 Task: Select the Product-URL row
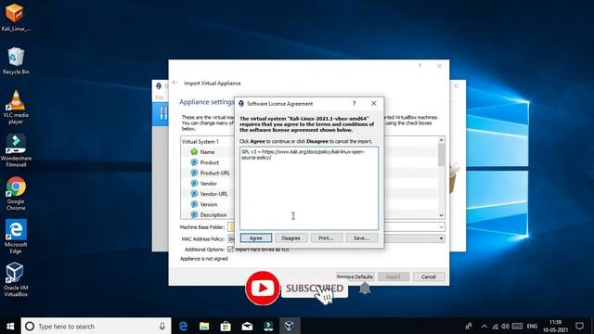pos(214,173)
